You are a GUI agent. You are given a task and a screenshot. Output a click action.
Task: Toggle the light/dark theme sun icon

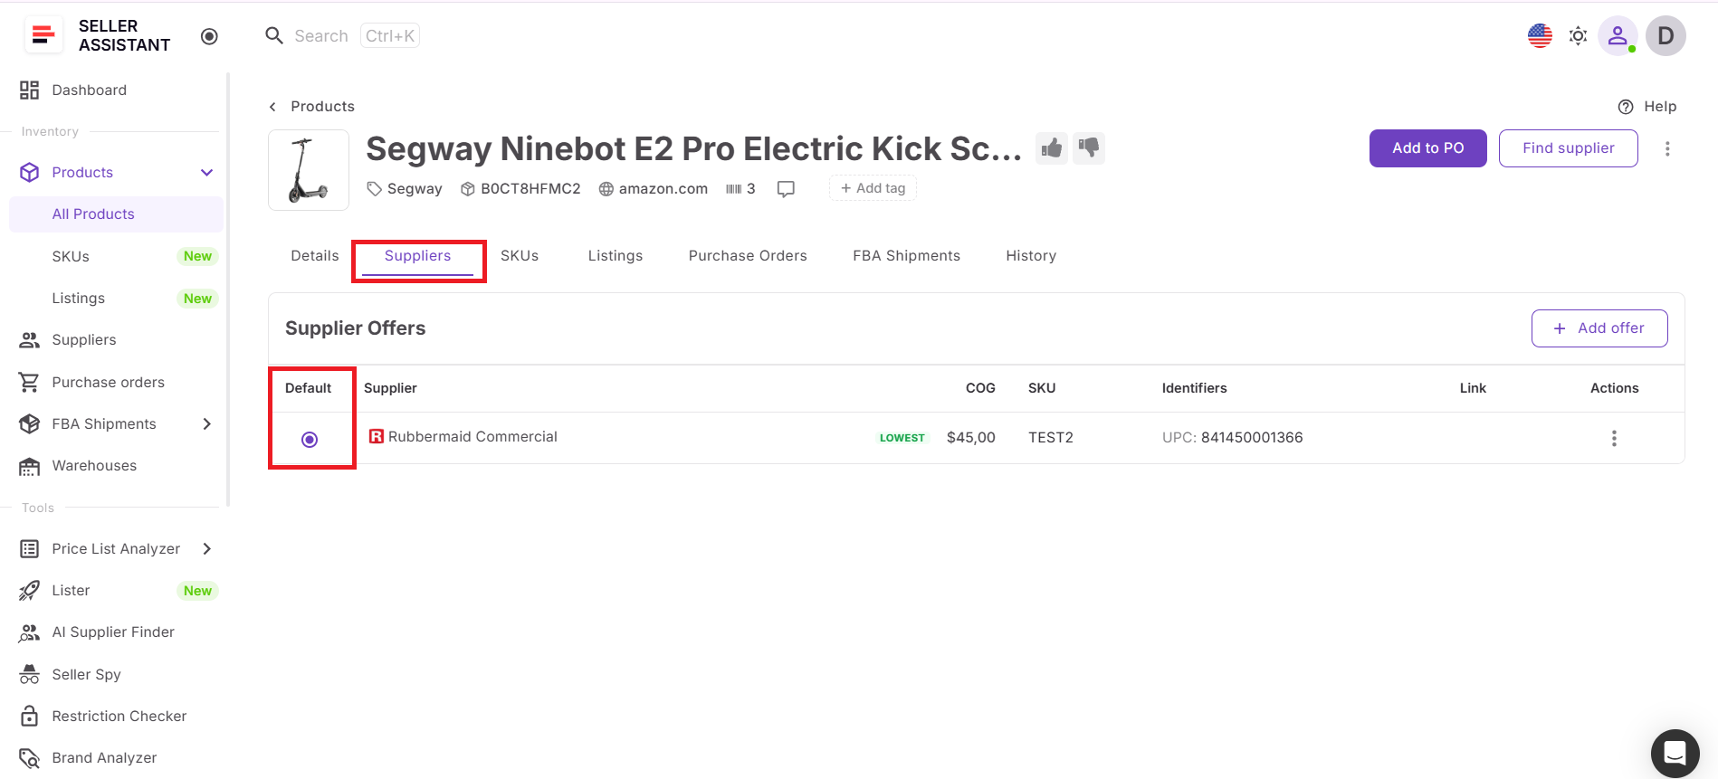point(1578,36)
